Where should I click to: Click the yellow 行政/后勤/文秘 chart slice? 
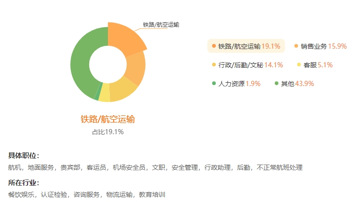click(x=123, y=90)
